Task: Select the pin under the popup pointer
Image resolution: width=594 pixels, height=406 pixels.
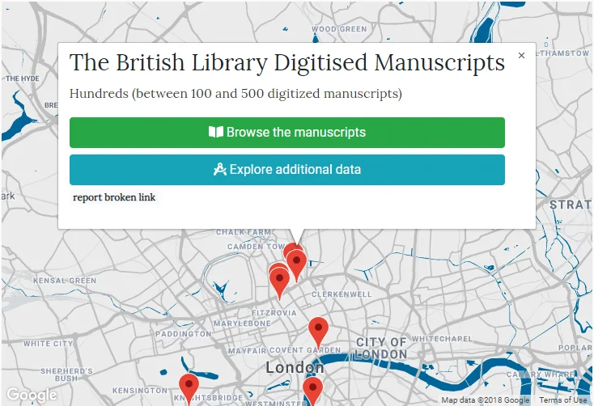Action: [x=296, y=266]
